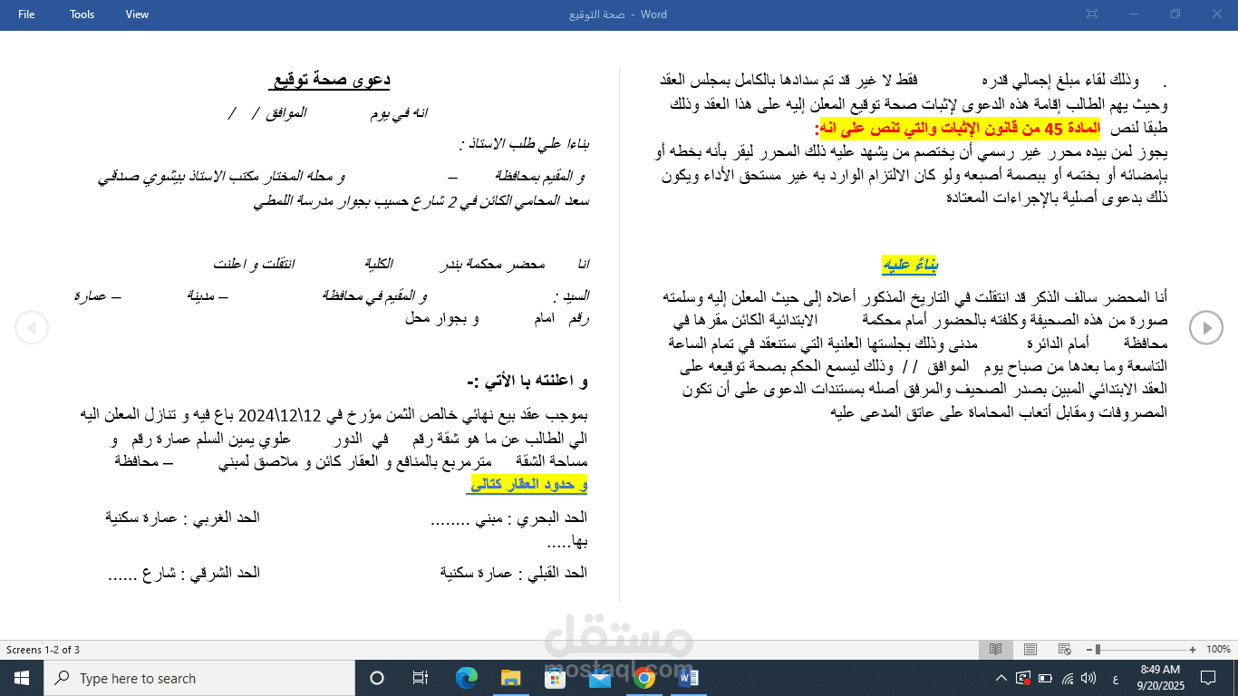Open Google Chrome from taskbar
Screen dimensions: 1238x696
click(644, 678)
